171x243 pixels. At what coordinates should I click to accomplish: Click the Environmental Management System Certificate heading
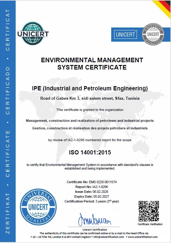(92, 64)
